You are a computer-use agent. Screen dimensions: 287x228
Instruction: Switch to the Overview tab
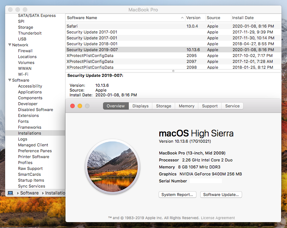coord(116,106)
